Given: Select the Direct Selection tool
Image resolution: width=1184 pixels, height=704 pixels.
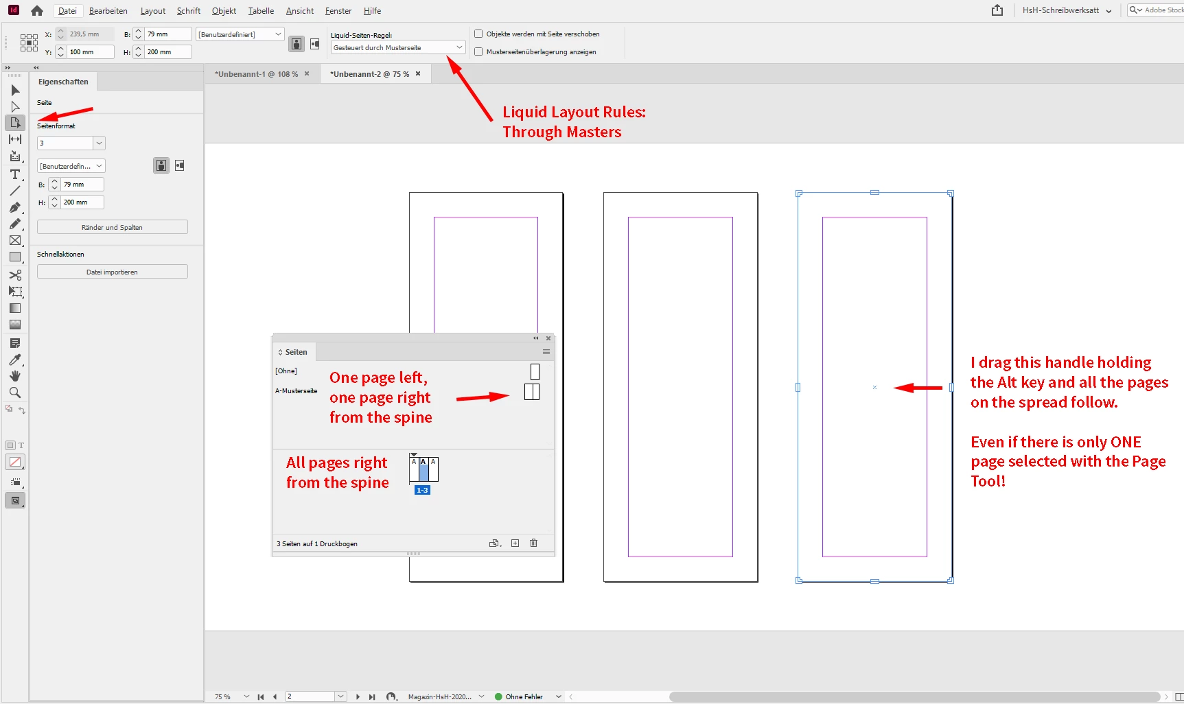Looking at the screenshot, I should coord(15,106).
